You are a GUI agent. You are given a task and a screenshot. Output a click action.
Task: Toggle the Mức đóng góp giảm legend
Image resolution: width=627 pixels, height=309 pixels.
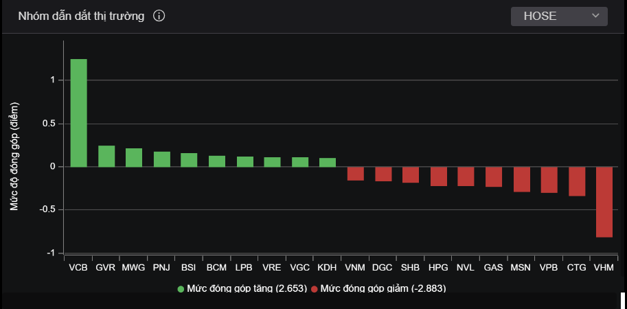pos(383,288)
